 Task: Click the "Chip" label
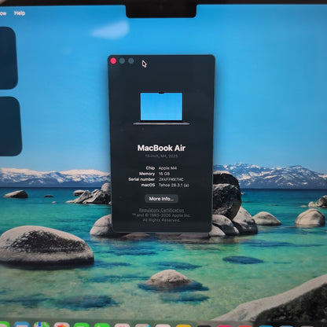click(x=150, y=168)
